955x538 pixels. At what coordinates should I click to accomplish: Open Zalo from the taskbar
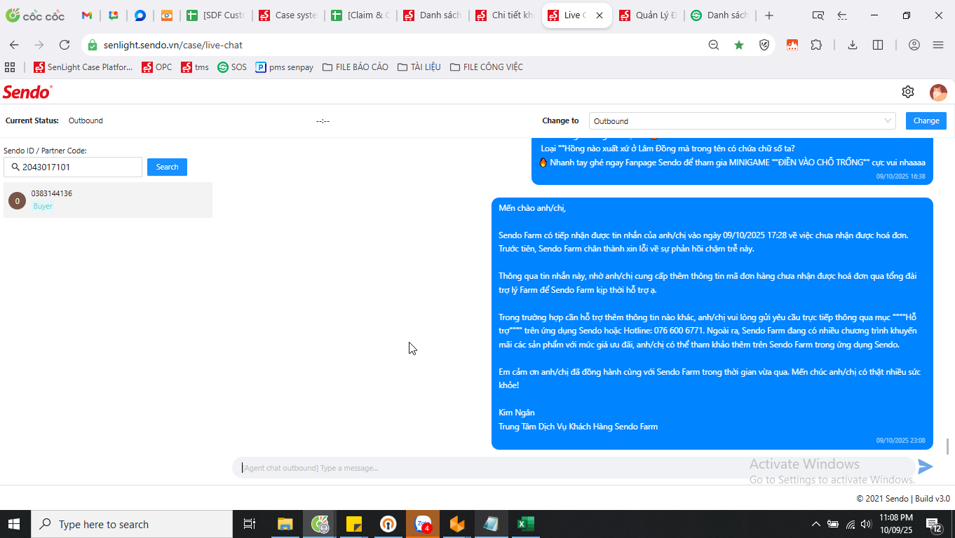click(423, 524)
